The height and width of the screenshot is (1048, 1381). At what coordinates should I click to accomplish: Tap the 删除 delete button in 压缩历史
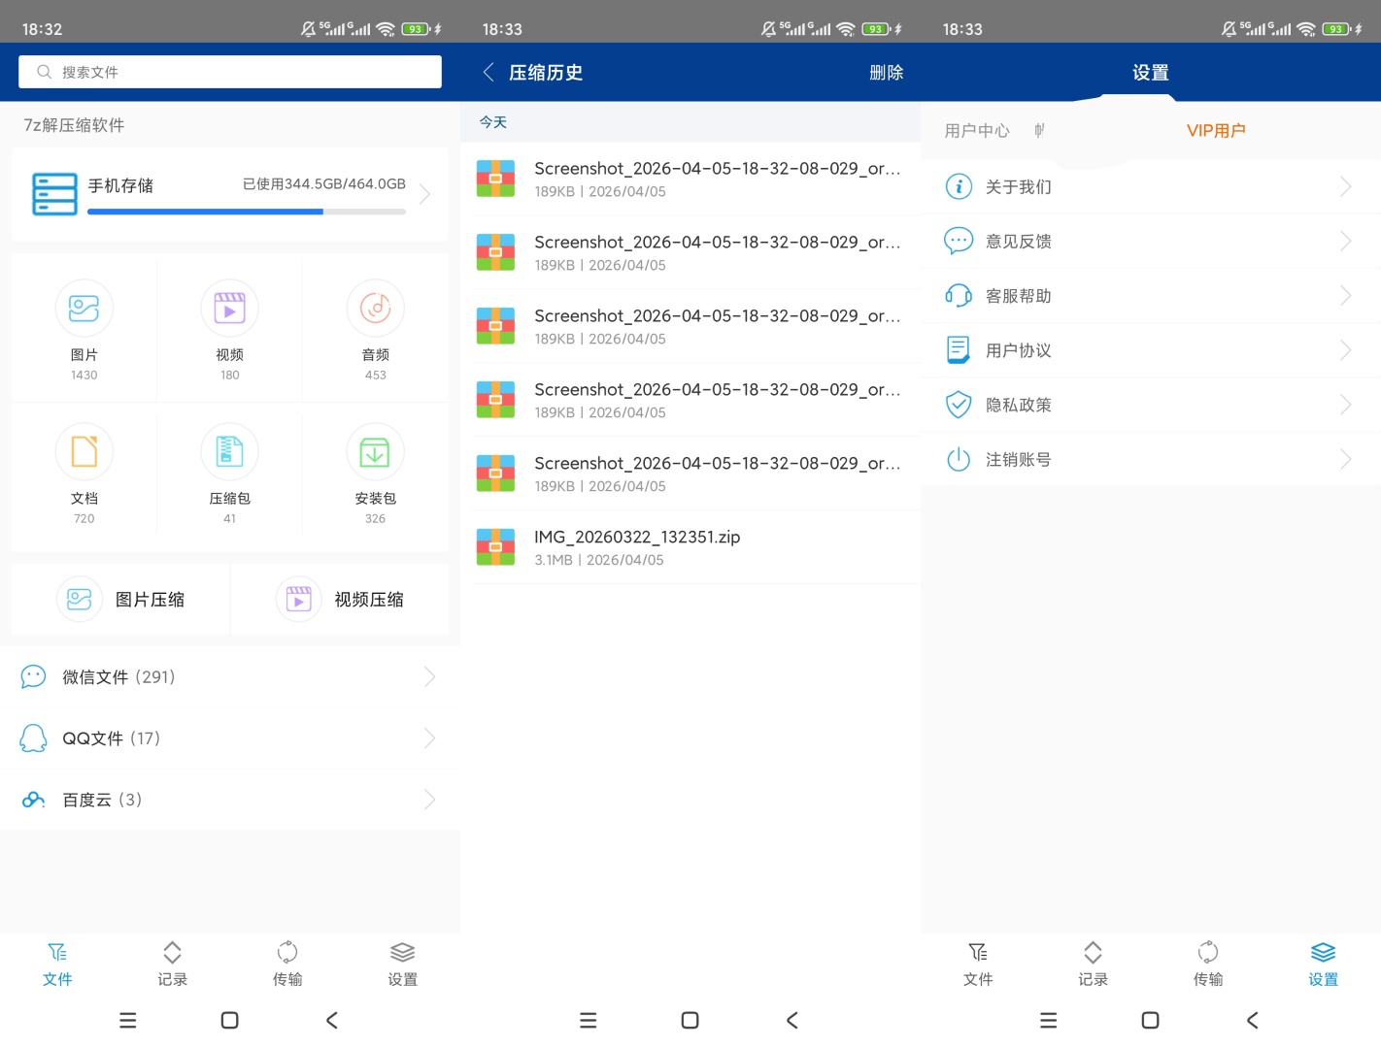[x=886, y=72]
